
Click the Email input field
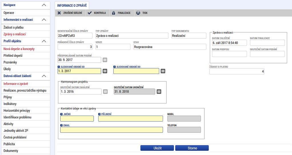(x=112, y=130)
